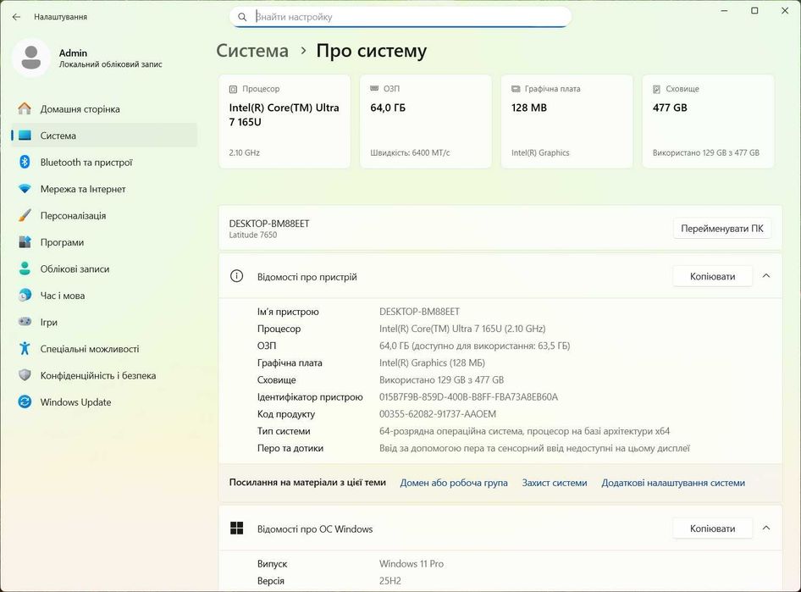801x592 pixels.
Task: Click the Перейменувати ПК button
Action: point(721,229)
